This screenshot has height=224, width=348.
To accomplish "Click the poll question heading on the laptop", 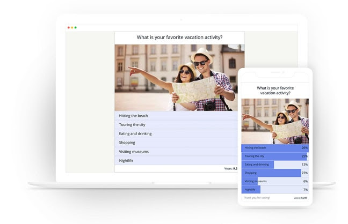I will 179,38.
